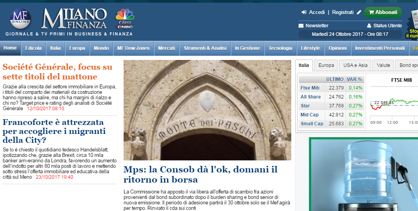
Task: Go to the Home navigation item
Action: tap(10, 48)
